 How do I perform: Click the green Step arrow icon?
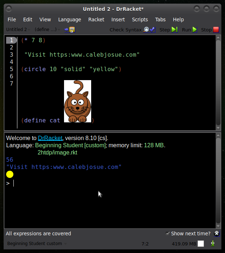[174, 30]
